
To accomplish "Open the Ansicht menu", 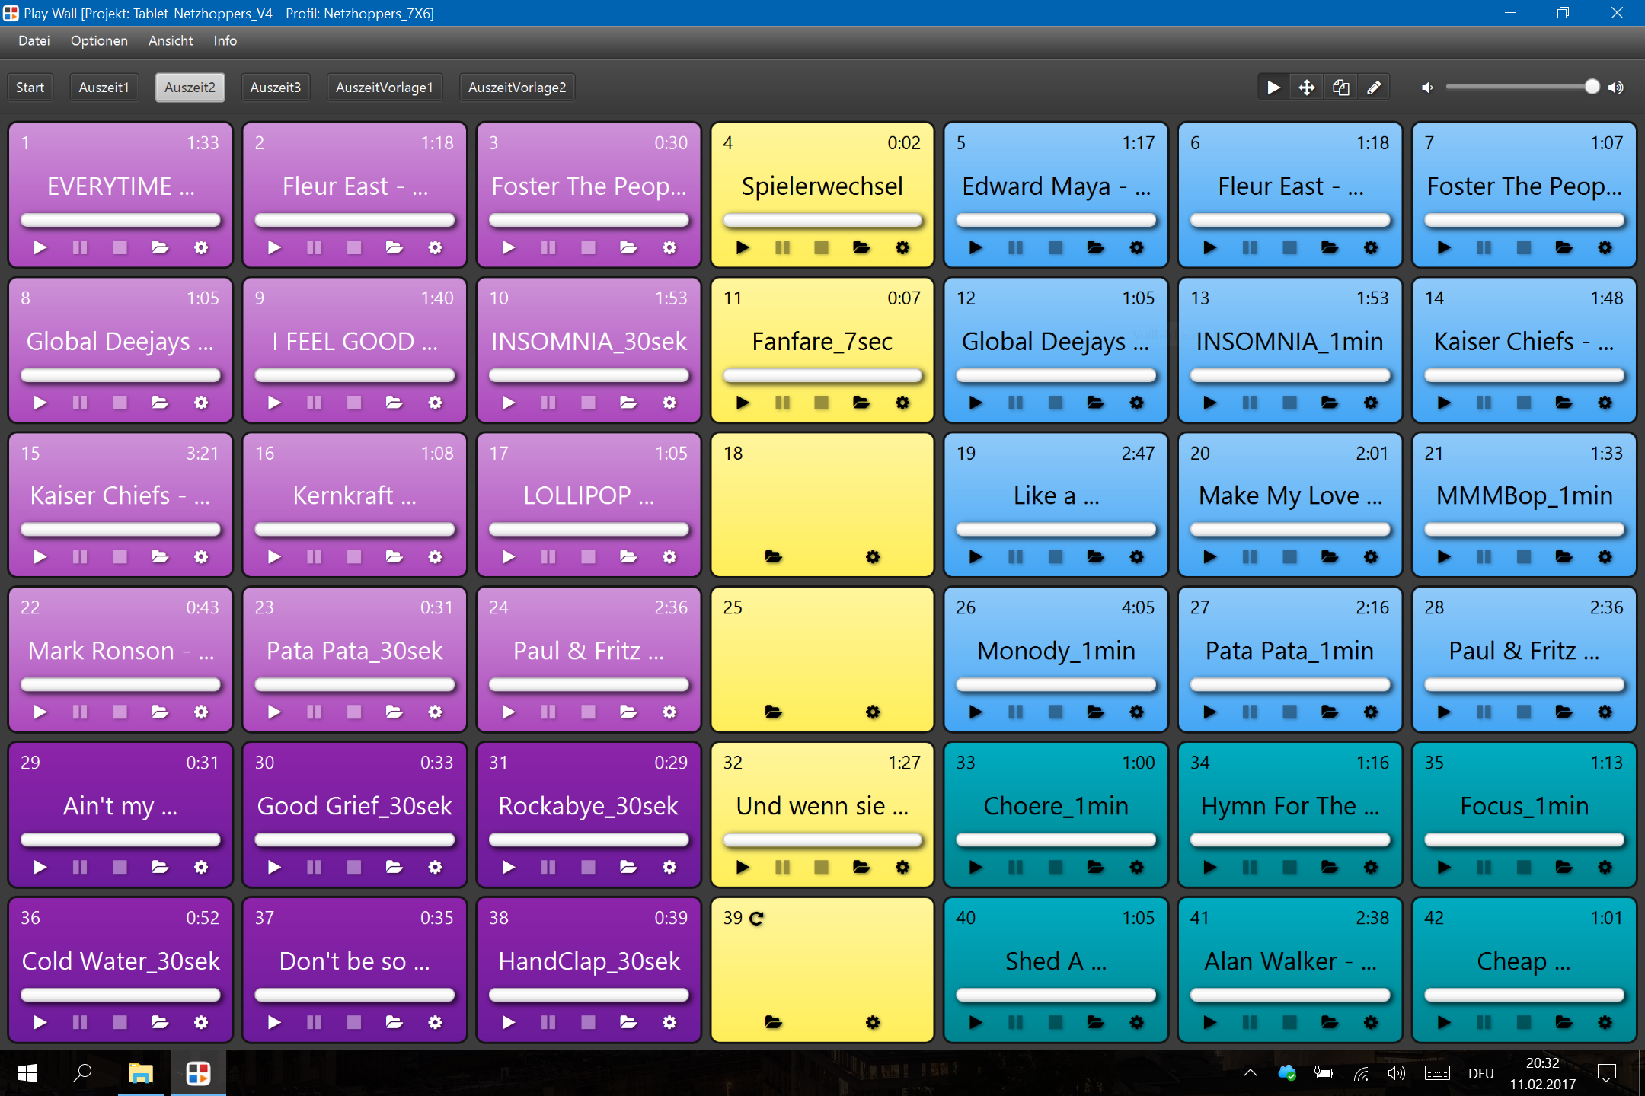I will [171, 41].
